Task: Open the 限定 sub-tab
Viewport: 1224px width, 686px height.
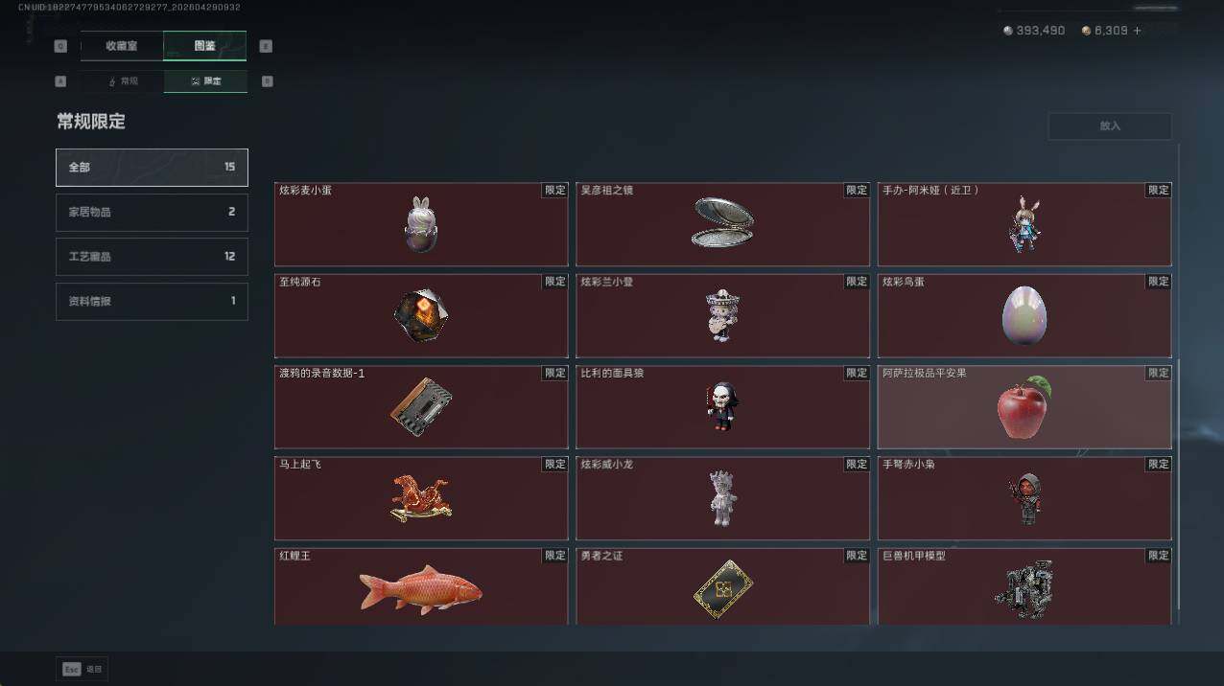Action: 205,81
